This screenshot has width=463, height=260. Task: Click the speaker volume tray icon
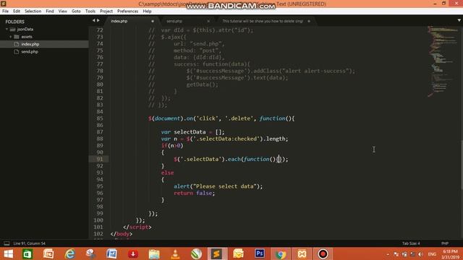click(421, 254)
